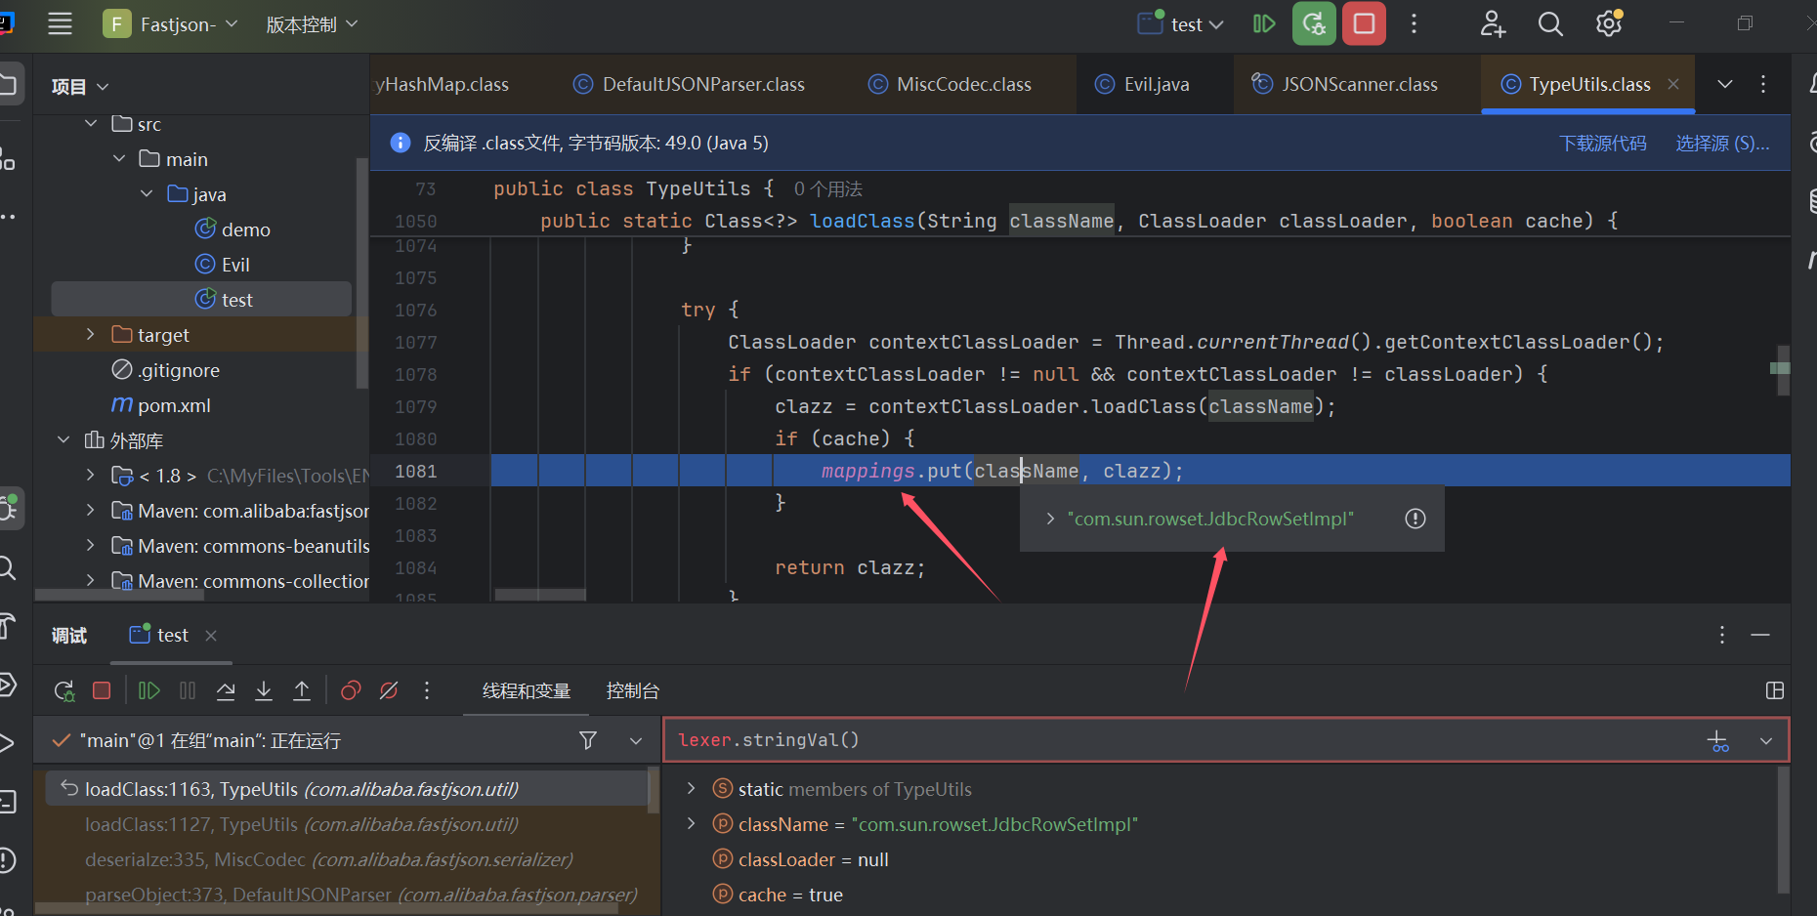Viewport: 1817px width, 916px height.
Task: Click the decompiled info banner icon
Action: click(x=401, y=144)
